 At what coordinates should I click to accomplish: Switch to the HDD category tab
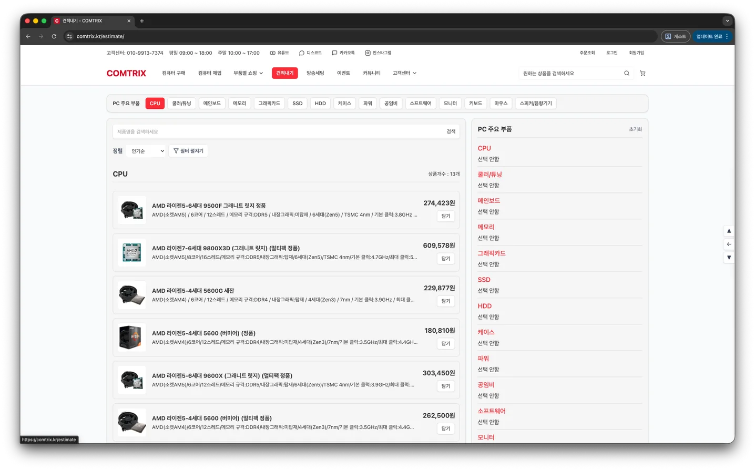[320, 104]
